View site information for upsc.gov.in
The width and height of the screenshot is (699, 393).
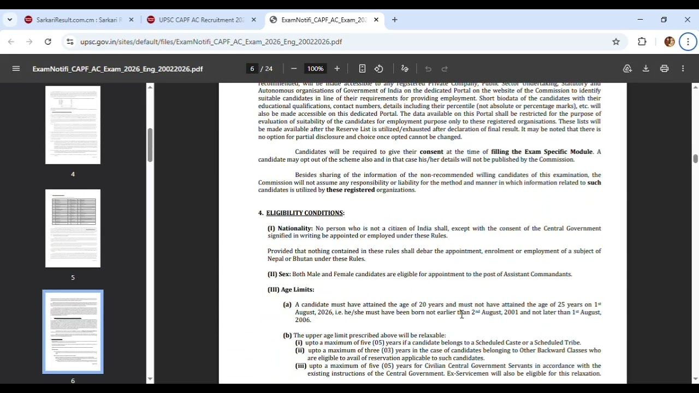tap(69, 41)
